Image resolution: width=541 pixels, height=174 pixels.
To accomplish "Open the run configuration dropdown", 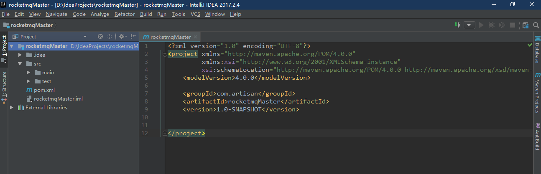I will (x=470, y=25).
